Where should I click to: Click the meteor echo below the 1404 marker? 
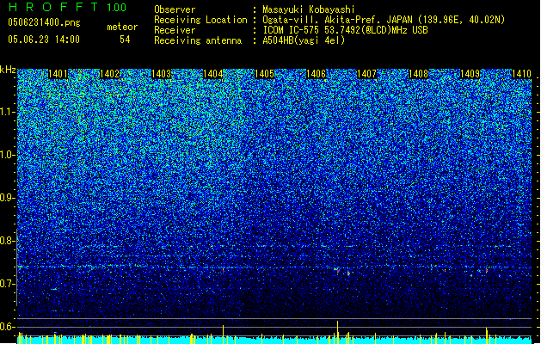(224, 270)
